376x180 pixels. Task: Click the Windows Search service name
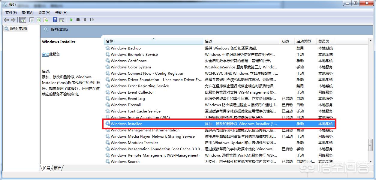(x=125, y=161)
